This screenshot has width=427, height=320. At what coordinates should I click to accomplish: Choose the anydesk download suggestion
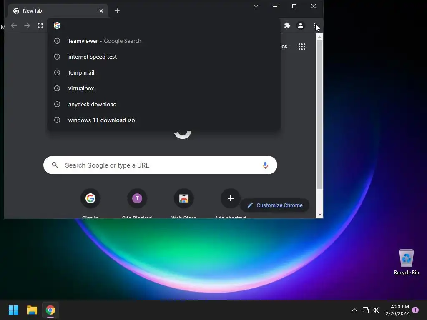click(x=164, y=104)
